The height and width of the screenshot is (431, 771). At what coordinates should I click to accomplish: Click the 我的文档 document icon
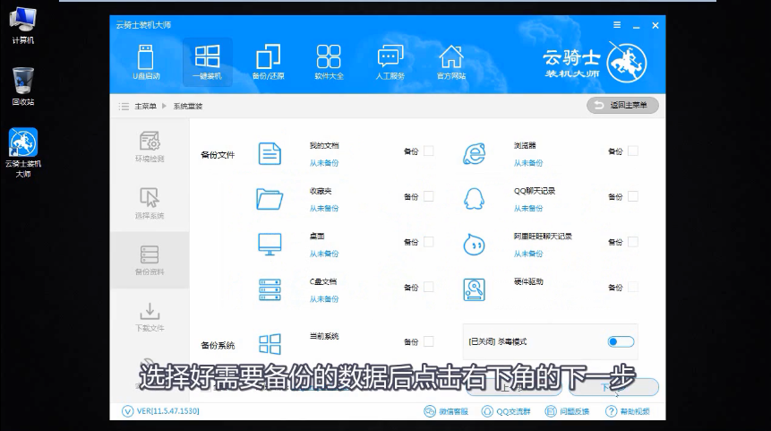(x=270, y=153)
